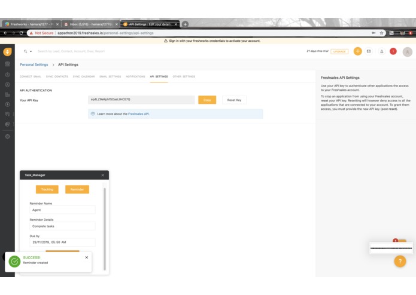Open a new browser tab
Image resolution: width=416 pixels, height=295 pixels.
coord(185,24)
